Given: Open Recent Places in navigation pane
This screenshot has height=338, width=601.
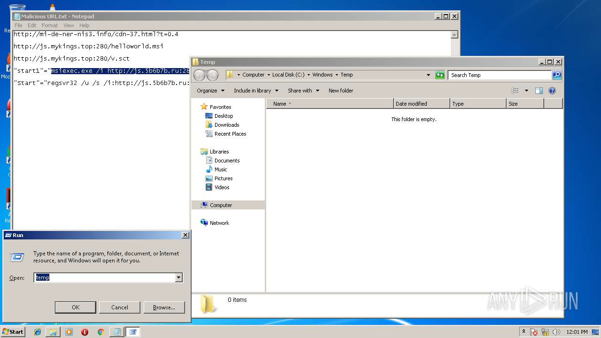Looking at the screenshot, I should pyautogui.click(x=230, y=134).
